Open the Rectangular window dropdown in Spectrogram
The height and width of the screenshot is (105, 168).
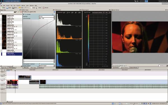[98, 13]
